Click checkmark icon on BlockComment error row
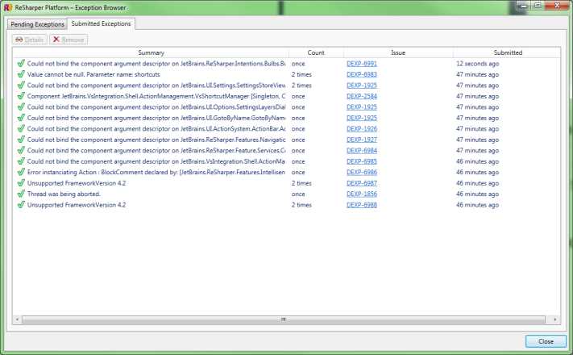Viewport: 573px width, 355px height. (x=21, y=172)
